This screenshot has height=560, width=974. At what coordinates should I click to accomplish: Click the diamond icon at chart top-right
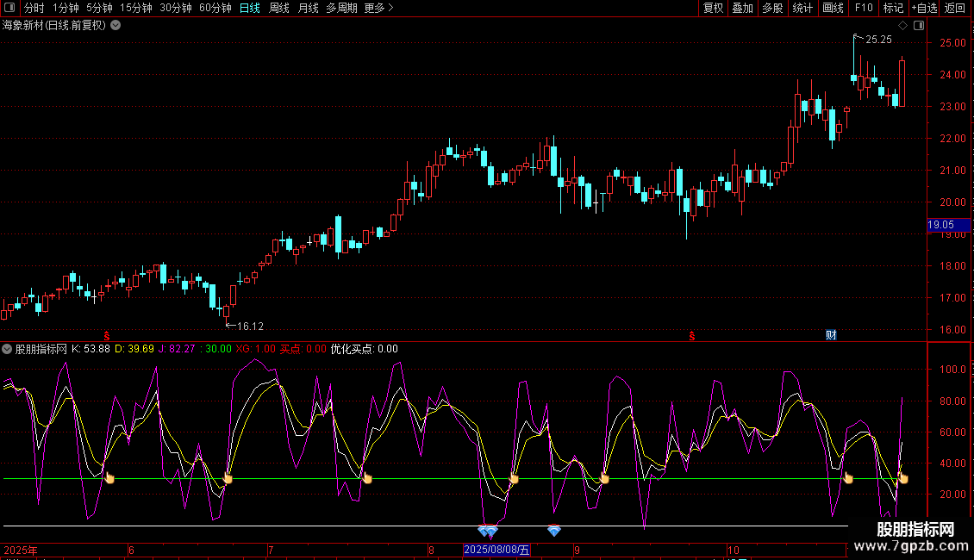point(903,26)
